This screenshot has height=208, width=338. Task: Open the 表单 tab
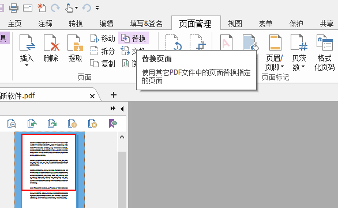tap(265, 24)
